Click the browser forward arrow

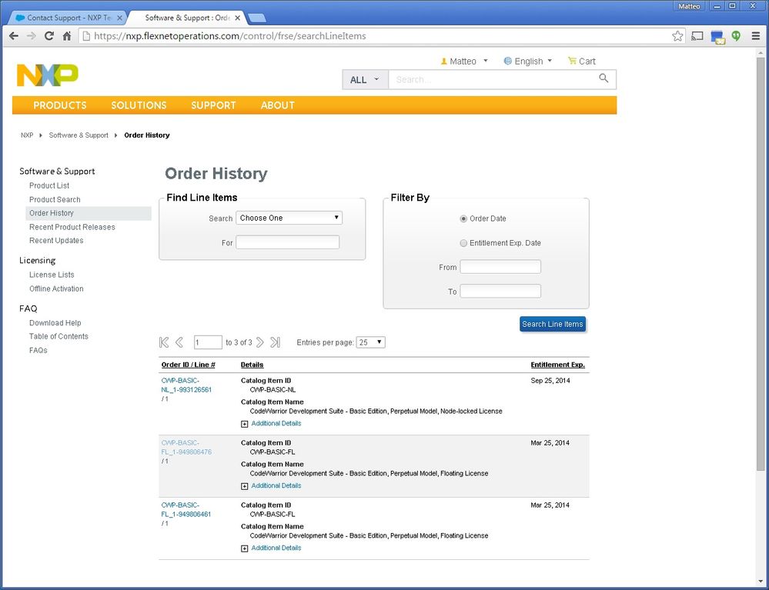[x=32, y=36]
